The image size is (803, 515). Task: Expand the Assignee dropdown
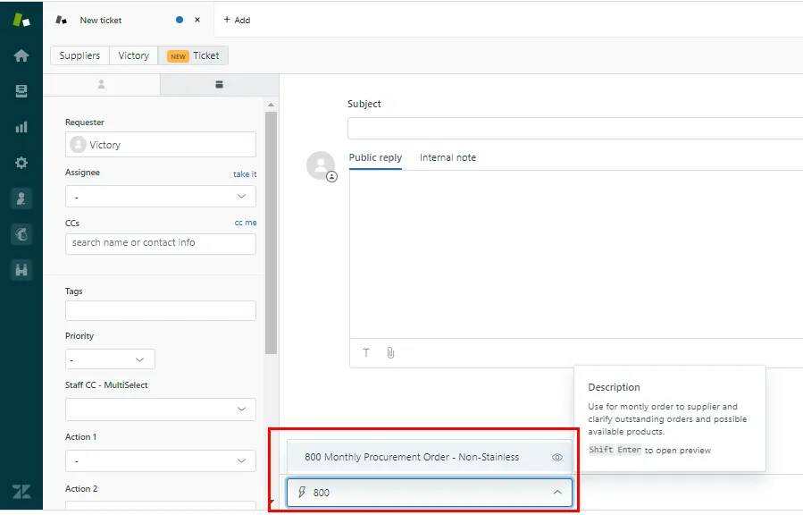[x=160, y=197]
